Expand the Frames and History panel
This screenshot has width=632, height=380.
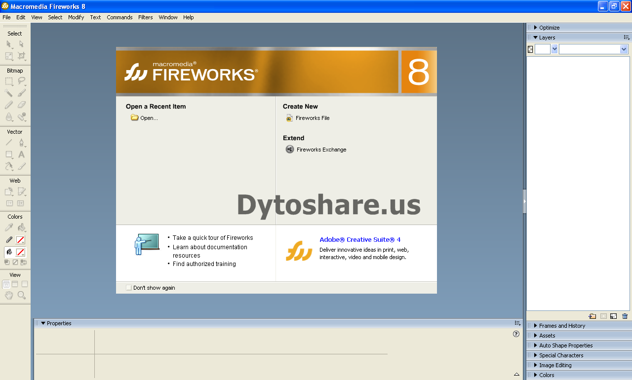coord(535,325)
